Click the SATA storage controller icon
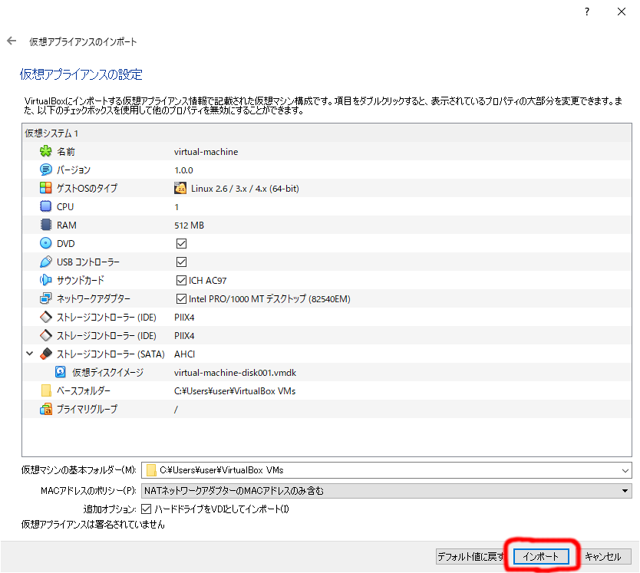 46,354
